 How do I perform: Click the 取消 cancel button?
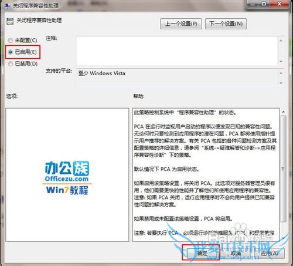236,253
